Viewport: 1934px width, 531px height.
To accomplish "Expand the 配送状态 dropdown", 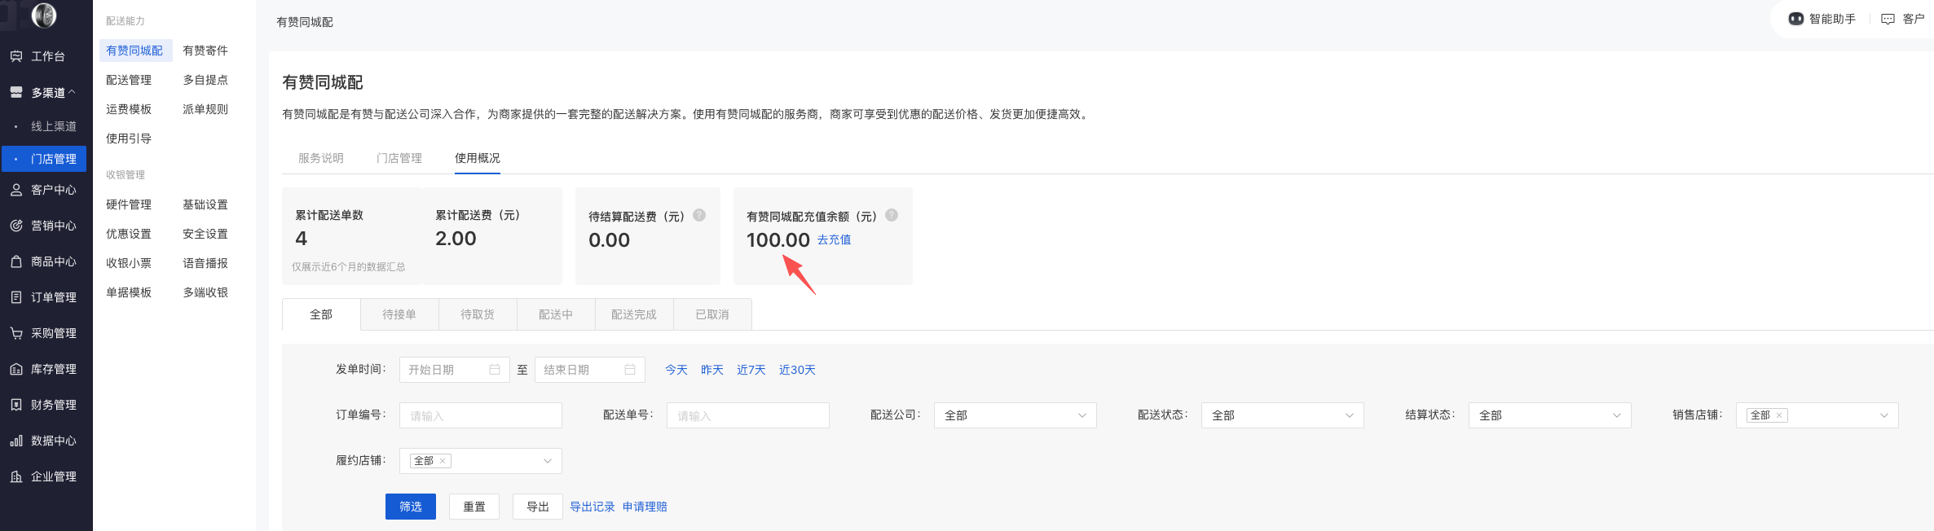I will [x=1282, y=415].
